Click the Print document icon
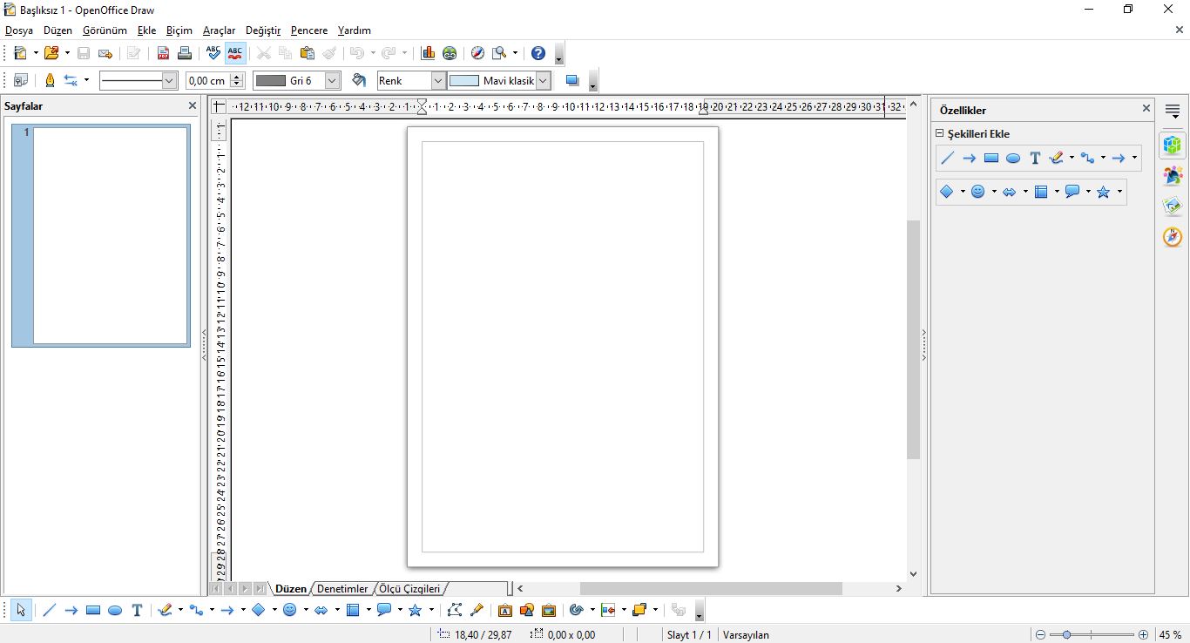The image size is (1190, 643). [185, 53]
